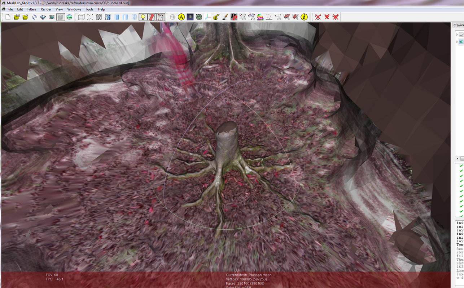This screenshot has height=288, width=464.
Task: Select Smooth shading light cylinder icon
Action: (125, 17)
